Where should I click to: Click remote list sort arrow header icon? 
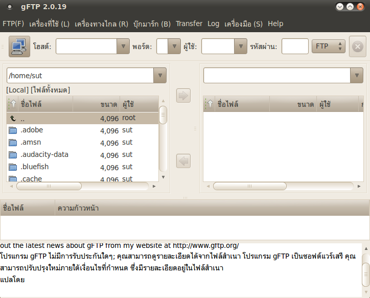coord(210,104)
